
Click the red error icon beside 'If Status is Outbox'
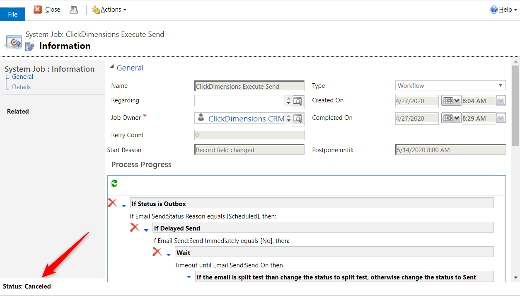tap(112, 203)
